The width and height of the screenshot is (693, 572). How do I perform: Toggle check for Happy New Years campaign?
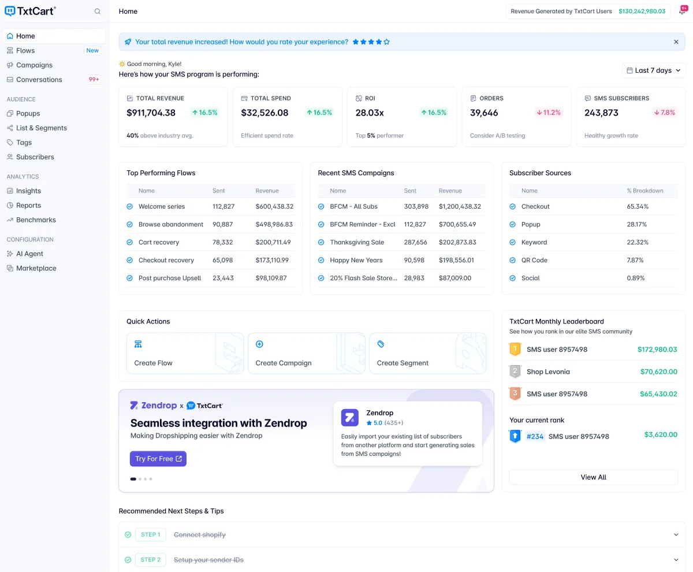[321, 260]
